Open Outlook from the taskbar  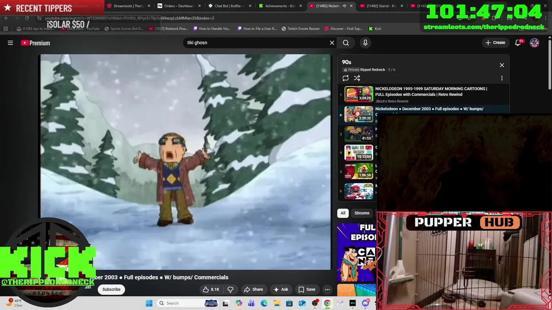[x=302, y=303]
